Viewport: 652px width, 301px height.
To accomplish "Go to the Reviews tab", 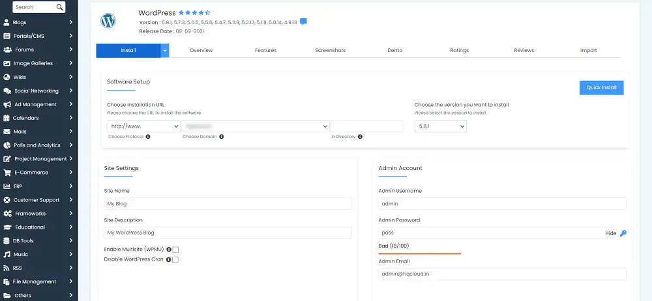I will click(524, 50).
